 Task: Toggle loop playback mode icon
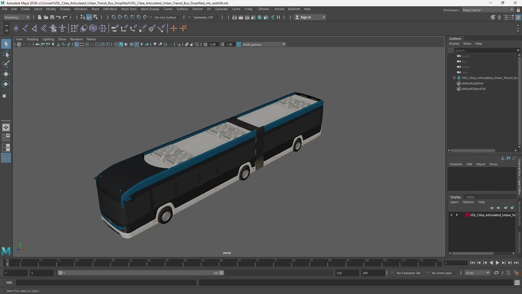click(x=496, y=273)
